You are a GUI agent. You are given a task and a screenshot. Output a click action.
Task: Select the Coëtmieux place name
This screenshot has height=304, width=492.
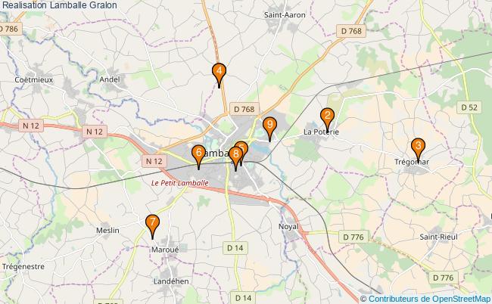34,79
